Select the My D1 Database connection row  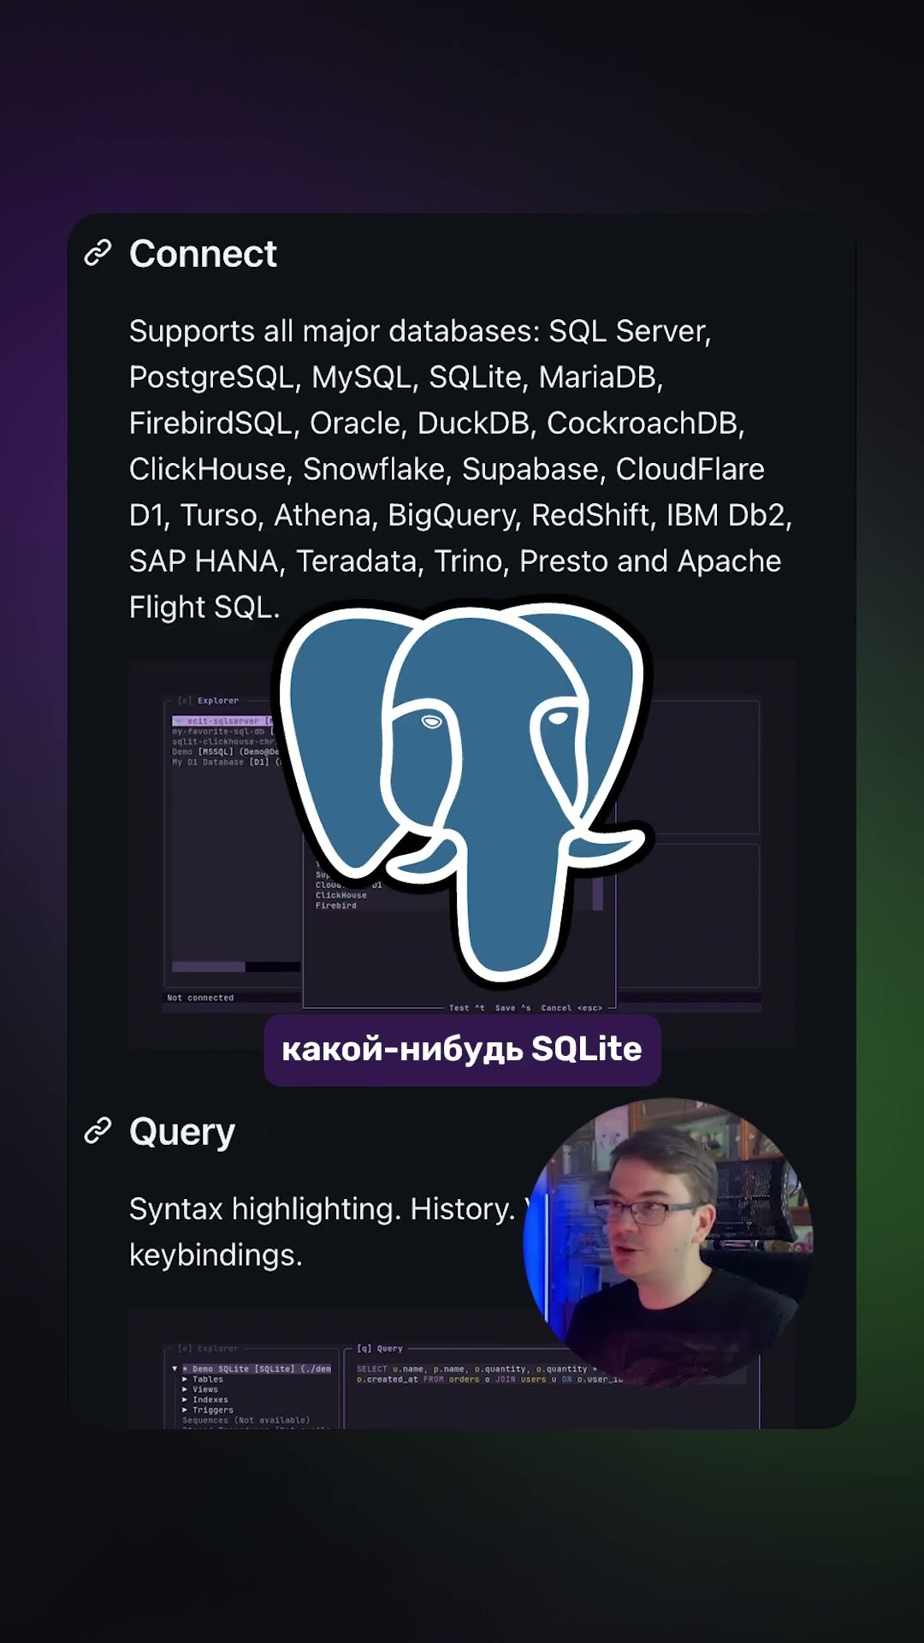tap(226, 762)
